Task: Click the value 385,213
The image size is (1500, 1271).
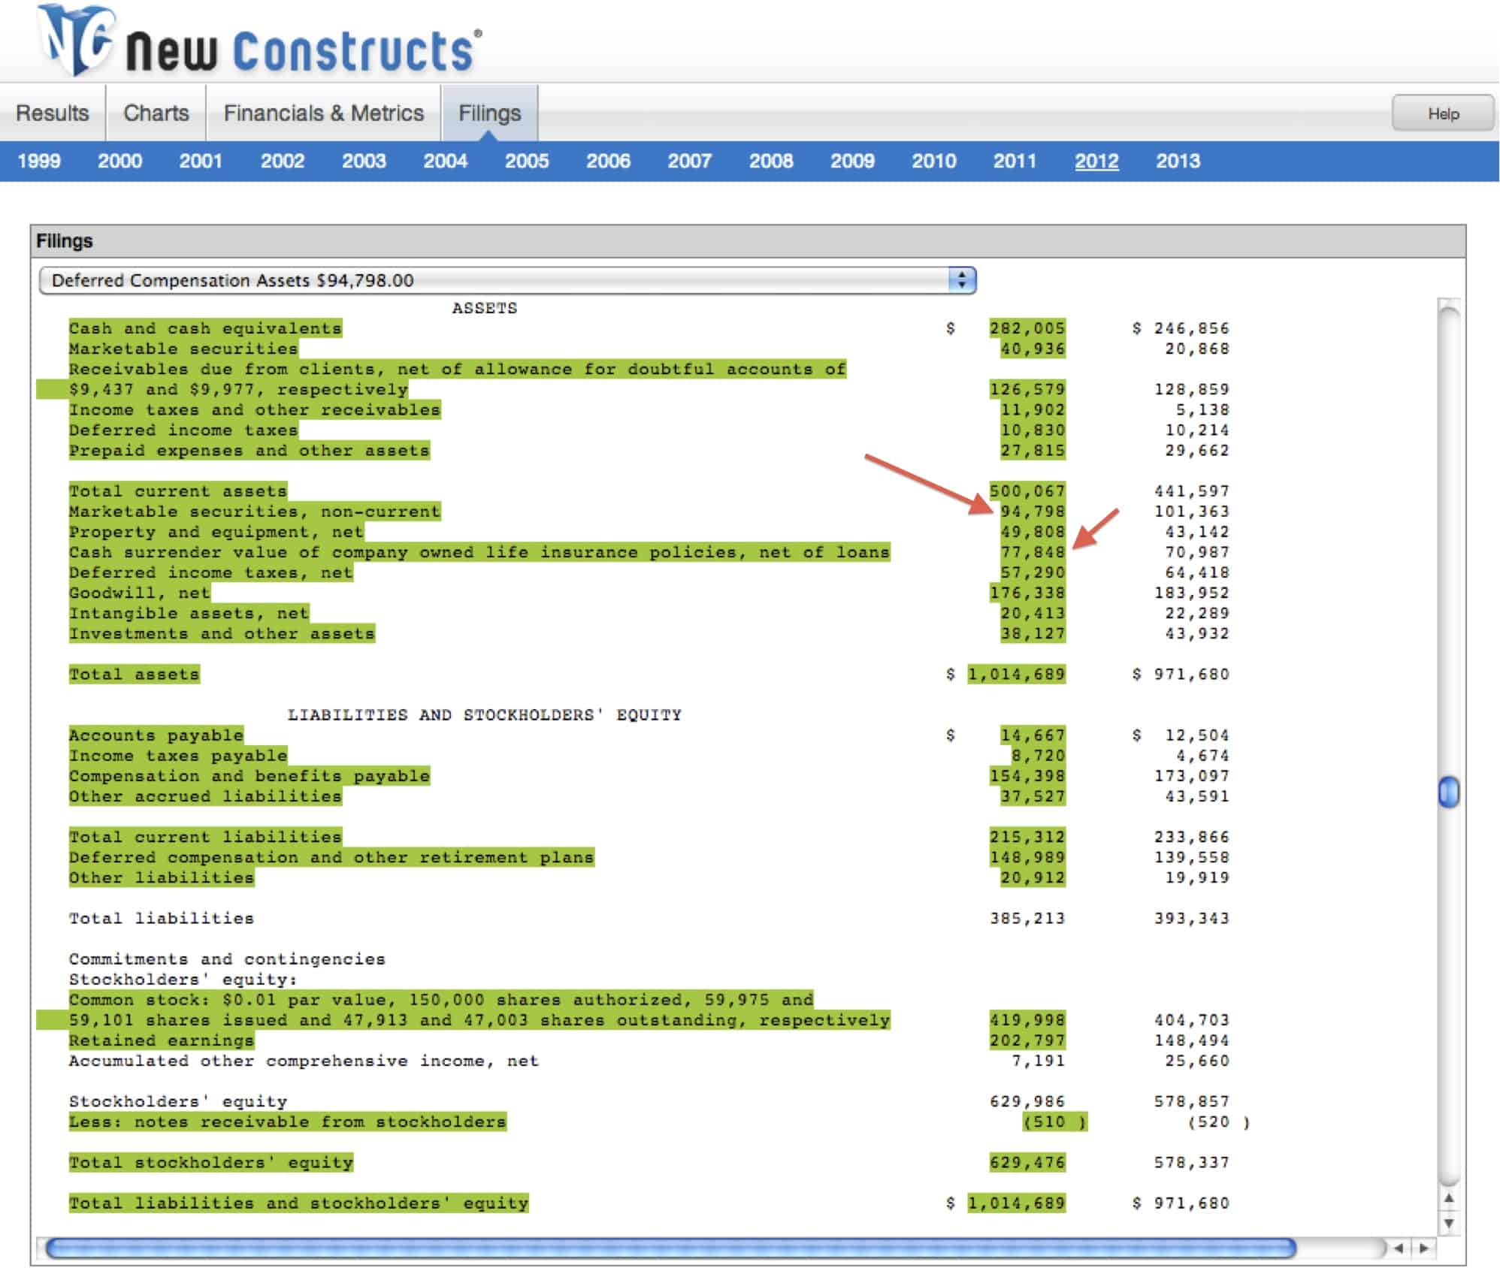Action: click(1027, 918)
